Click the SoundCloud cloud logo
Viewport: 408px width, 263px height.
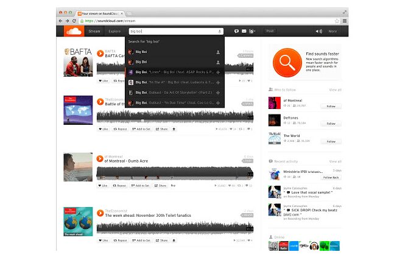click(x=74, y=31)
